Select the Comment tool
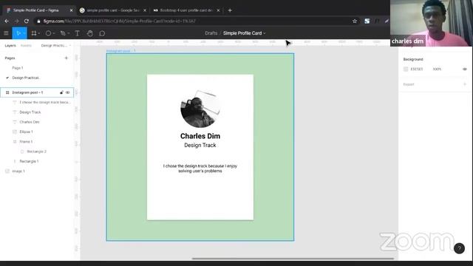Viewport: 473px width, 266px height. tap(102, 33)
